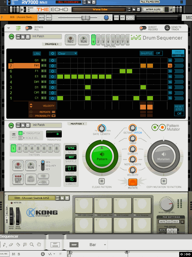Click the Pattern Mutator REC button

coord(18,165)
